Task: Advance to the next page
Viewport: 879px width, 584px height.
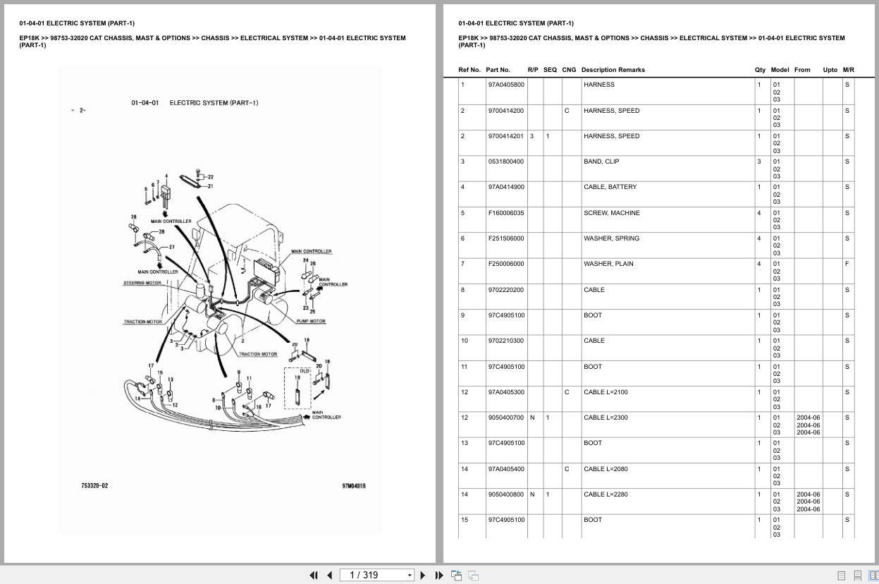Action: click(422, 575)
